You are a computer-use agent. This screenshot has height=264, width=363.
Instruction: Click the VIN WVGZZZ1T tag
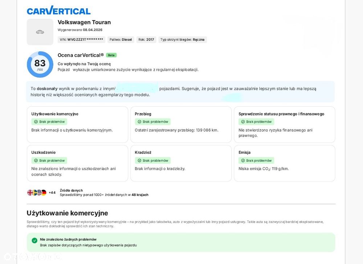(x=81, y=40)
